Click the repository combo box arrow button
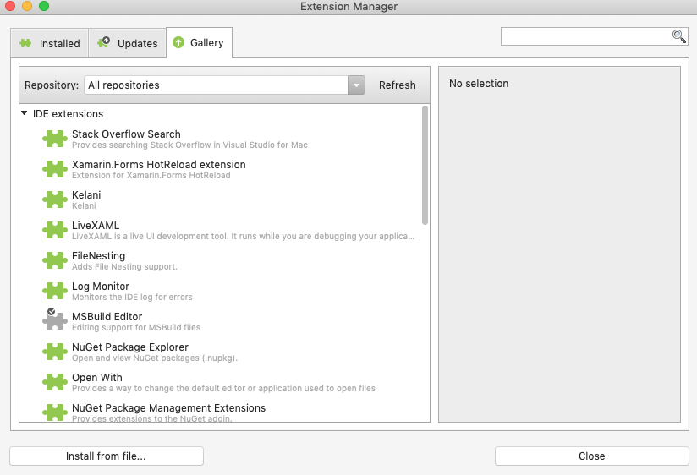 356,85
